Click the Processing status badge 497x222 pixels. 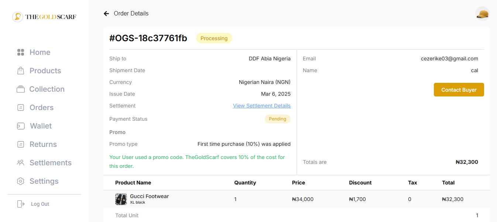pos(214,38)
